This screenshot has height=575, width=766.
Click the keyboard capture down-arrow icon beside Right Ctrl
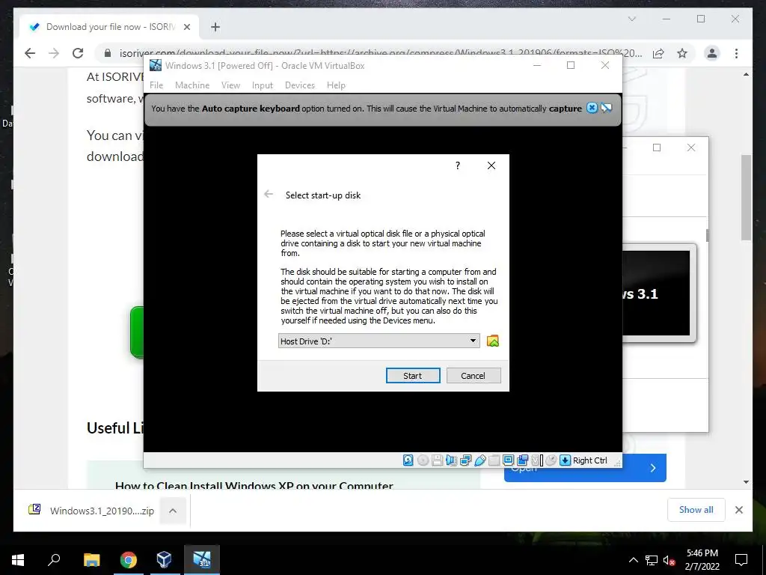[566, 460]
